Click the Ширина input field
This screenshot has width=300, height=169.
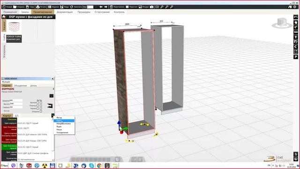(x=16, y=100)
